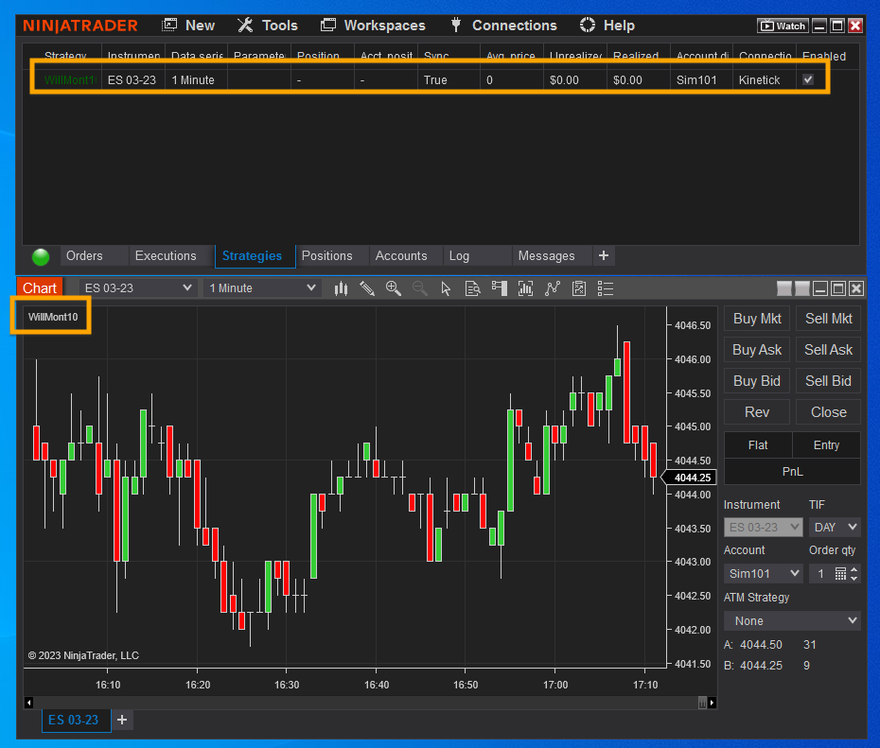Open the chart trader Instrument dropdown
The width and height of the screenshot is (880, 748).
(x=764, y=527)
